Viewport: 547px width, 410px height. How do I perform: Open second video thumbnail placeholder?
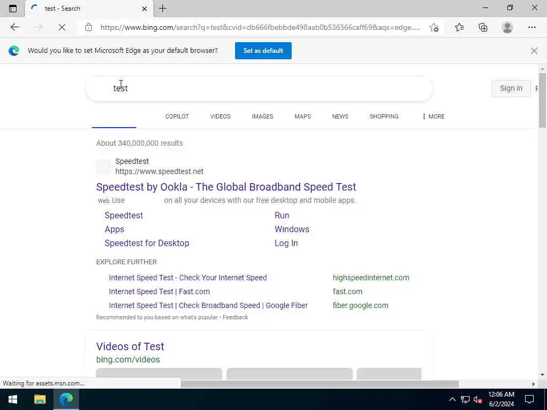(x=290, y=373)
